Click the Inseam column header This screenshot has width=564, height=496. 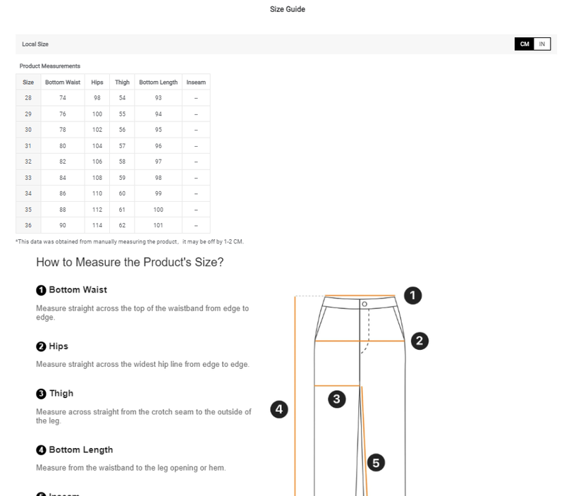coord(196,83)
